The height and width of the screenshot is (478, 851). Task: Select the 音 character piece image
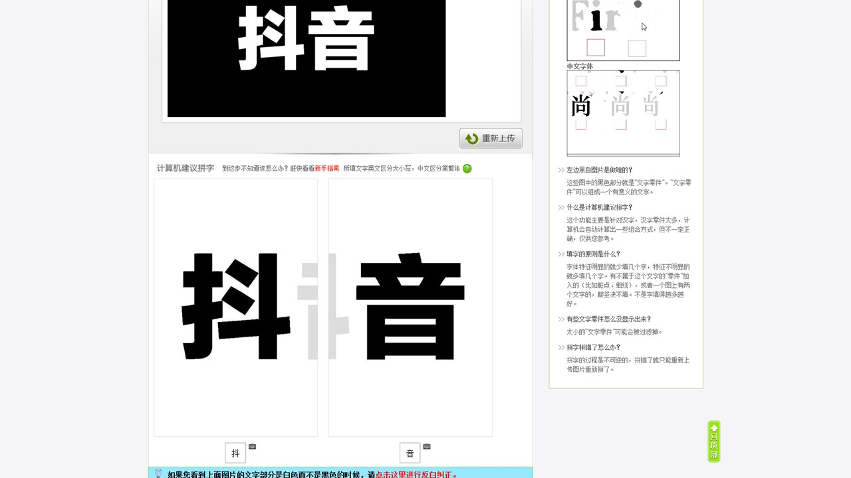click(410, 307)
